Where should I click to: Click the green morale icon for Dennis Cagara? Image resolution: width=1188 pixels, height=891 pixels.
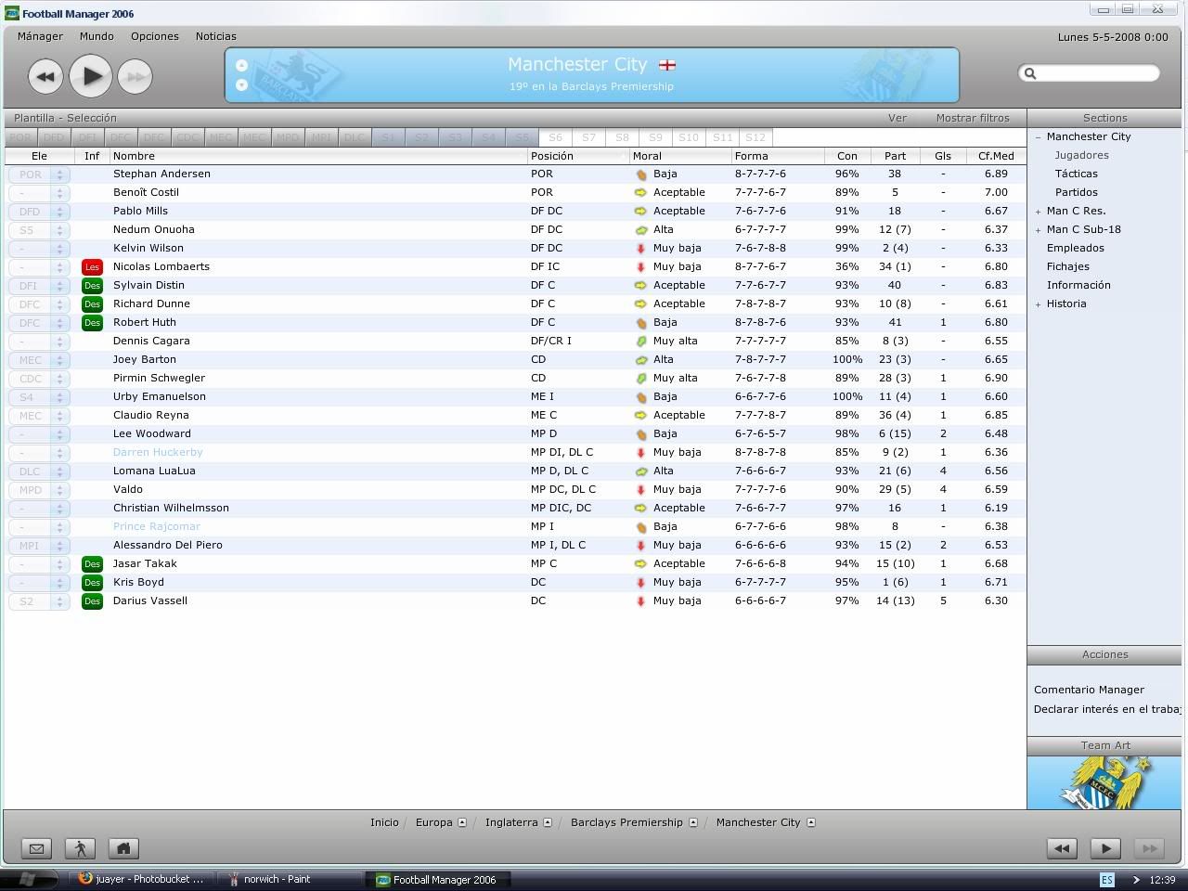pyautogui.click(x=640, y=342)
